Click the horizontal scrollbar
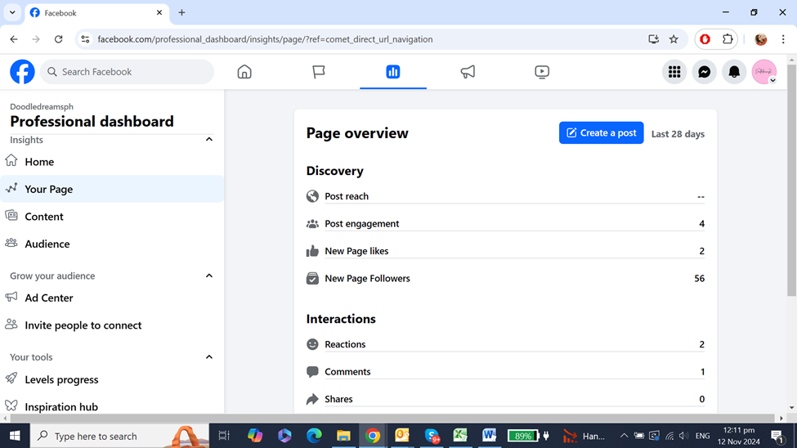The image size is (797, 448). pos(391,419)
